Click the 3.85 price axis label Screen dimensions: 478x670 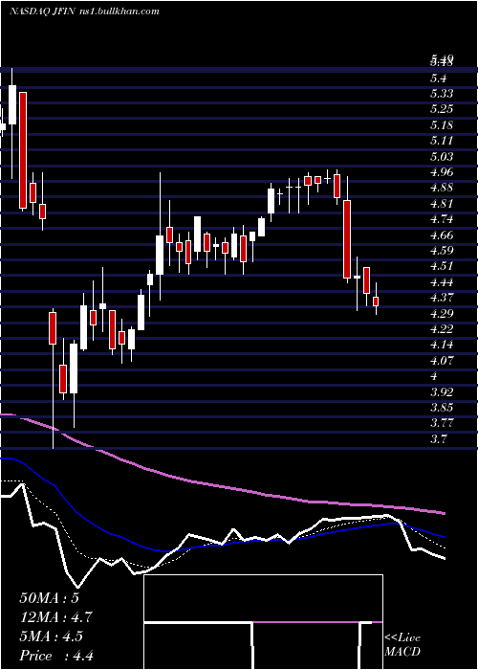point(442,407)
